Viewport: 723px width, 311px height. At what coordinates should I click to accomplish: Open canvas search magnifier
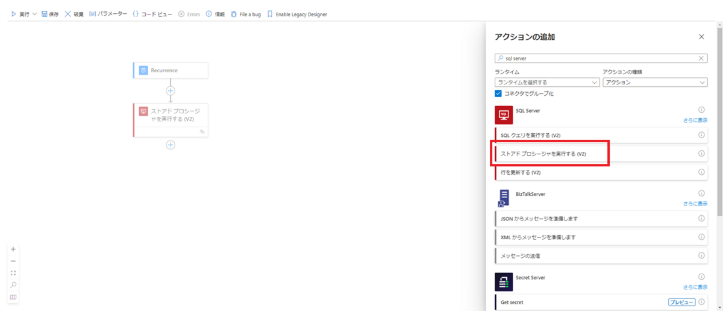pos(13,285)
